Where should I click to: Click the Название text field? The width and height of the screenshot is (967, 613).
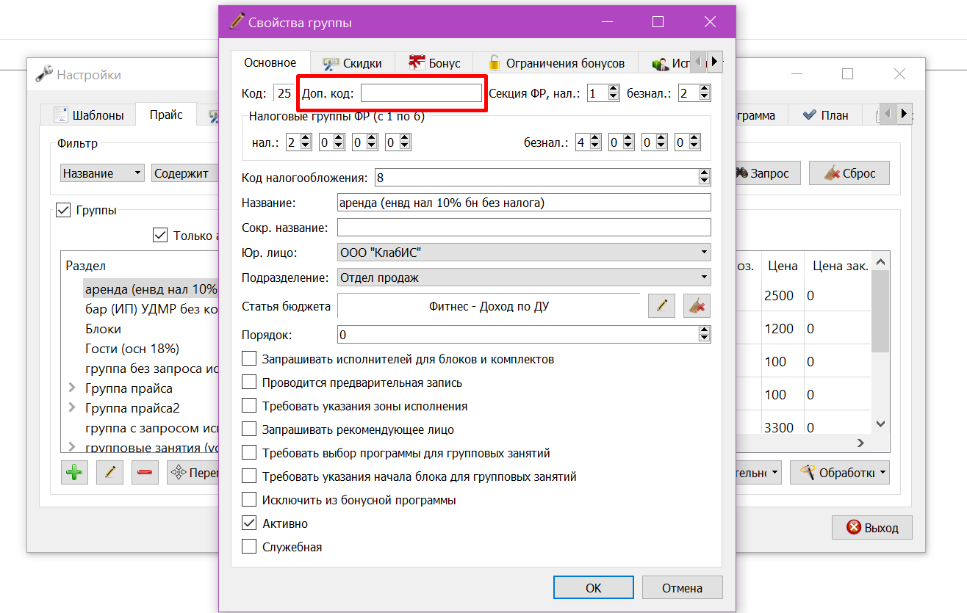[x=524, y=203]
